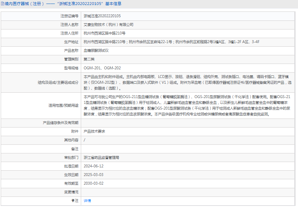
Task: Click the 产品名称 label
Action: coord(71,51)
